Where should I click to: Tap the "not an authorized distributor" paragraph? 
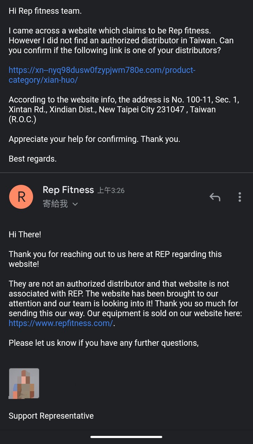pos(123,298)
